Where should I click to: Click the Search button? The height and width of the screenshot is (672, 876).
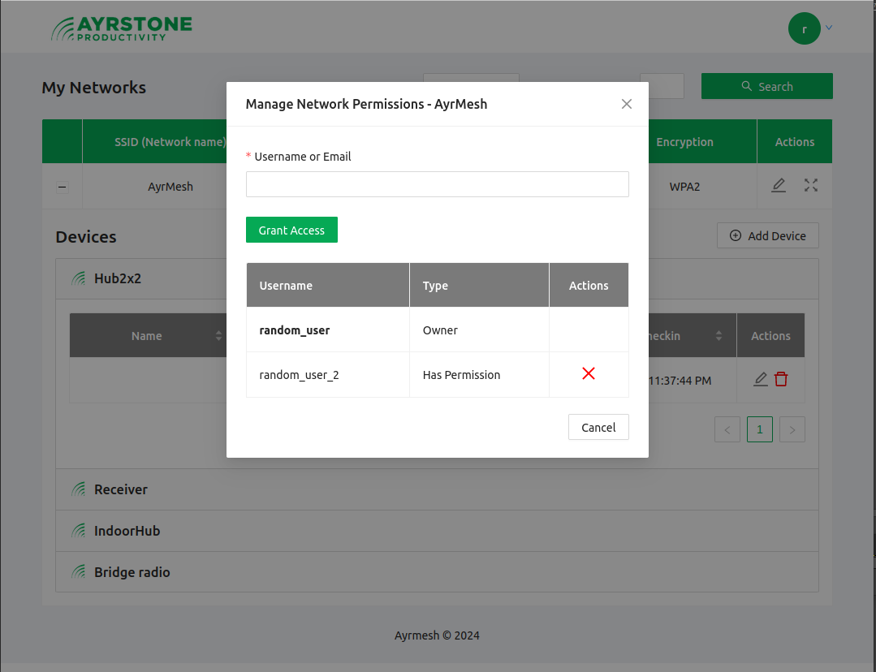(766, 86)
